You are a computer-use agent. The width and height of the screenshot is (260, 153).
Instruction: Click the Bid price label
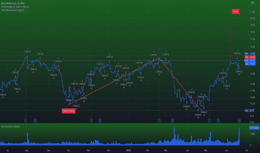250,64
